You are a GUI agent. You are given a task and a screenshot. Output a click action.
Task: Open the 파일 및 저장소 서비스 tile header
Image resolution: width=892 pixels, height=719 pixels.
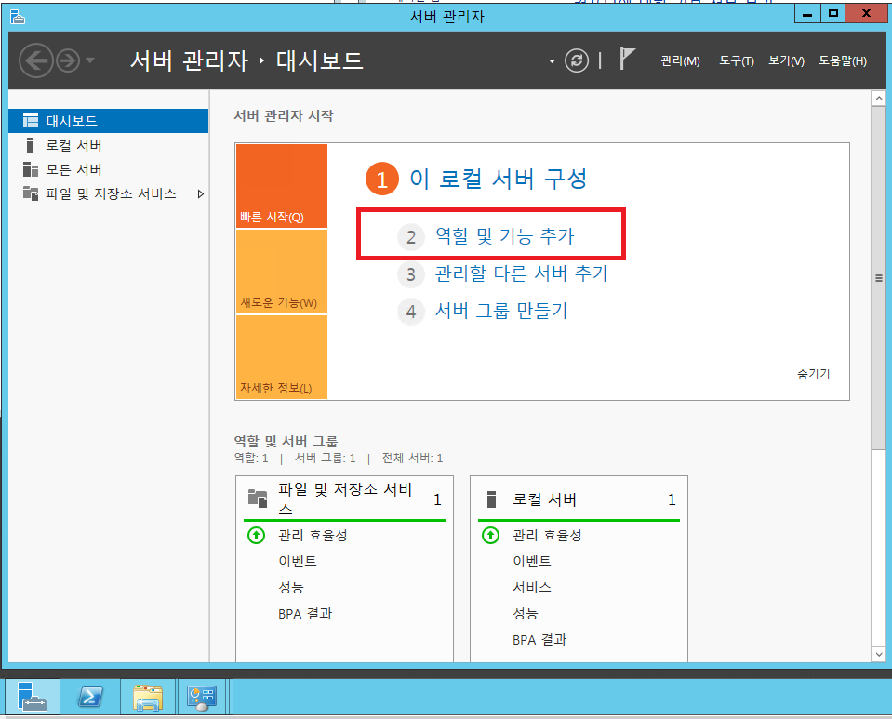tap(345, 499)
